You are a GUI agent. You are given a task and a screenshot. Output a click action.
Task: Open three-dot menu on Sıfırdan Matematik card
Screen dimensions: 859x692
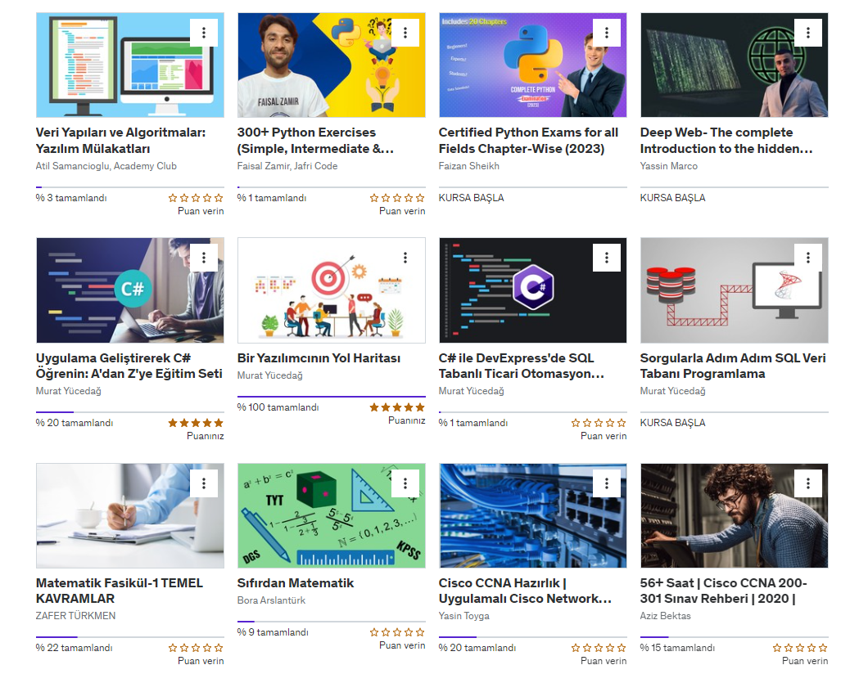click(x=405, y=483)
